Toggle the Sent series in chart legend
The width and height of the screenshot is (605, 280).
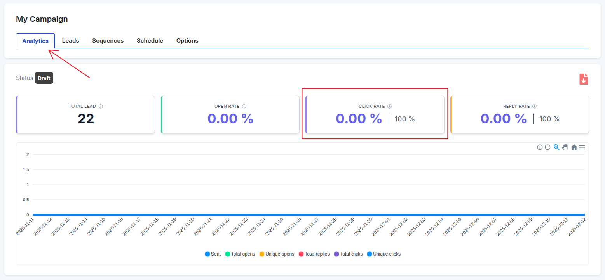point(213,254)
